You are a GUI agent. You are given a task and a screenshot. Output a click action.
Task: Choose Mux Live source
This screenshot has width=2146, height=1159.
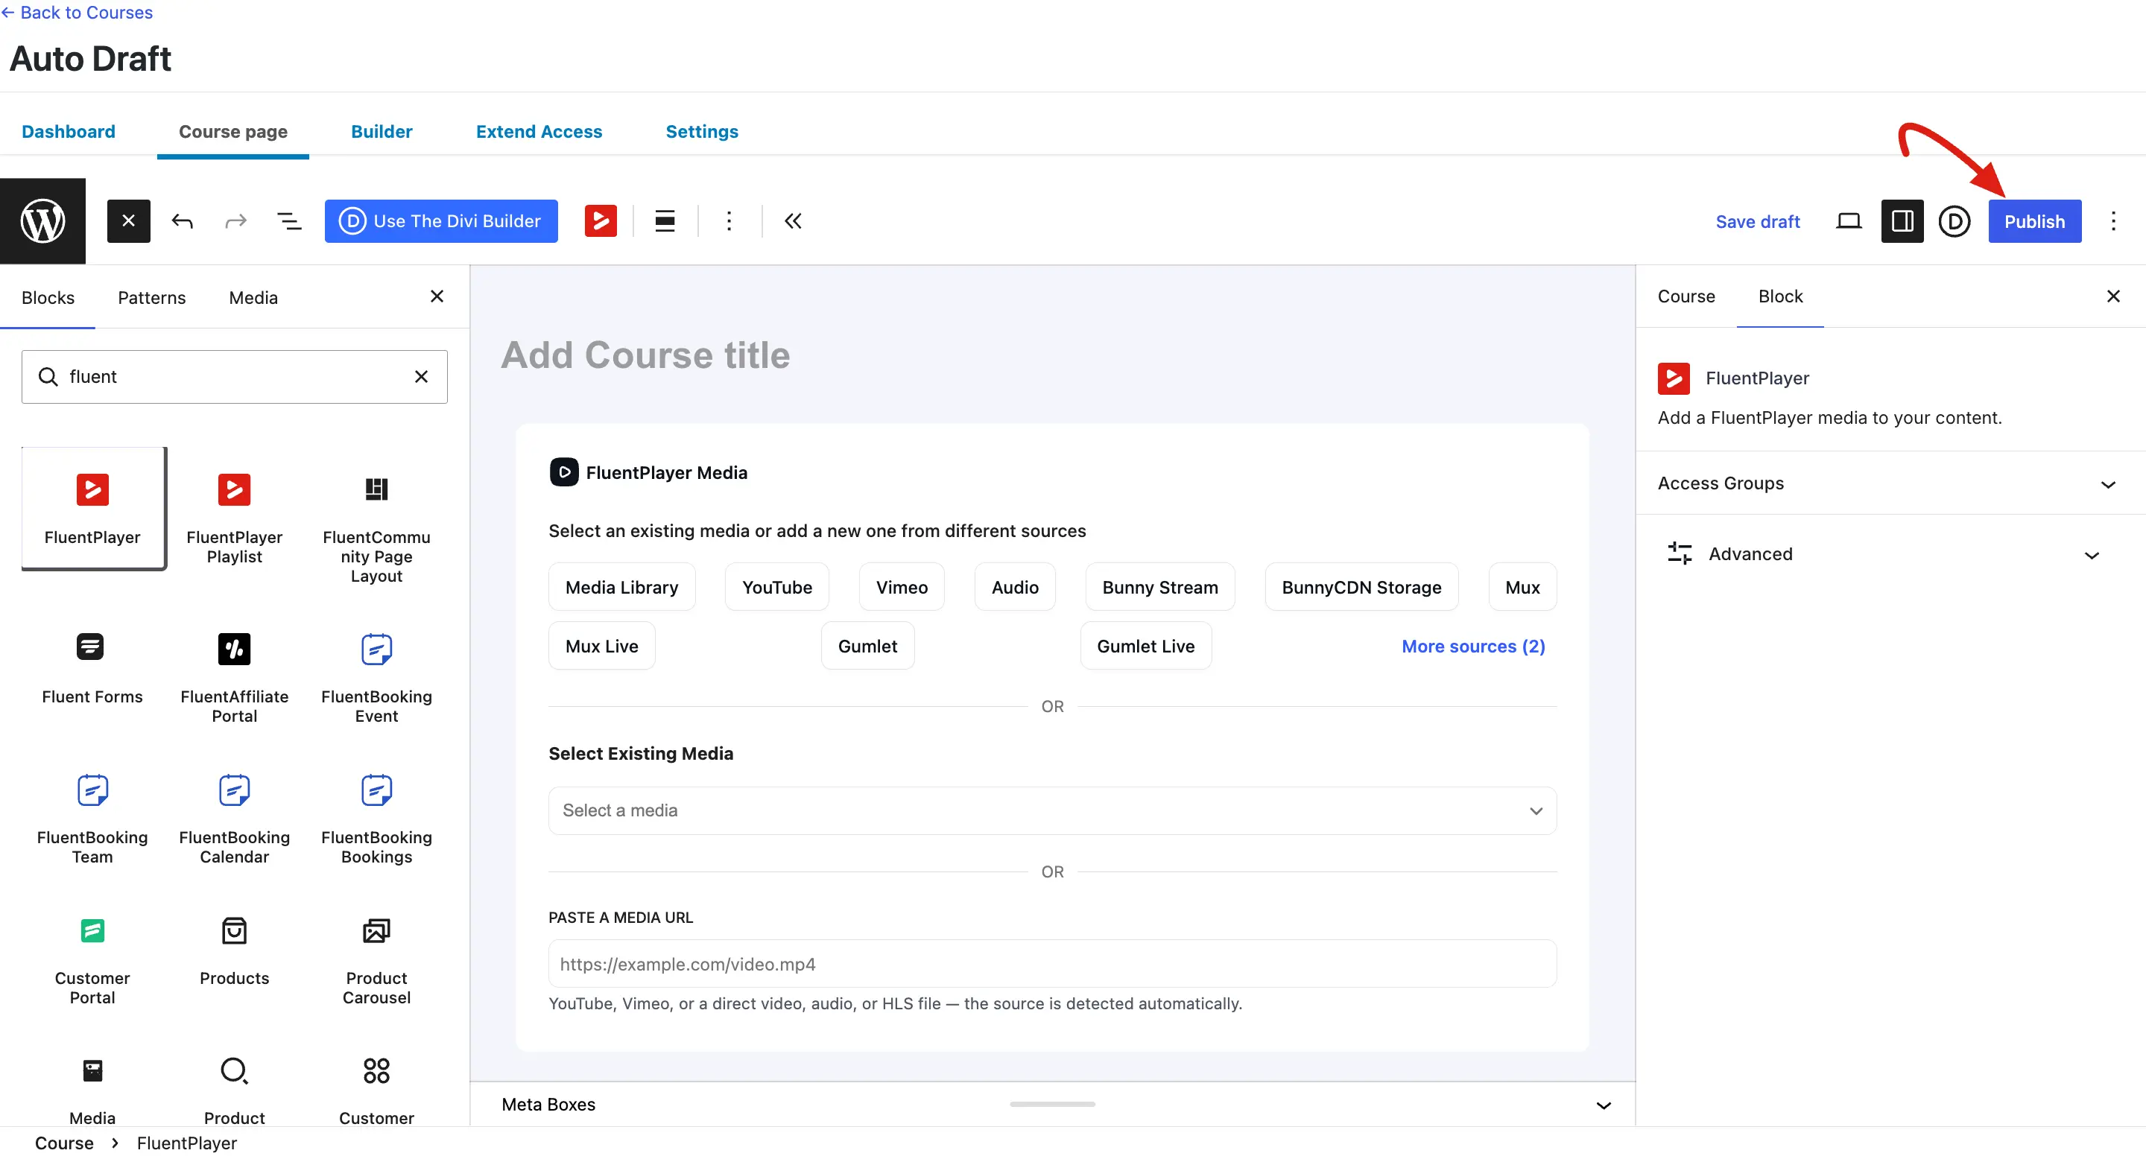(x=601, y=646)
